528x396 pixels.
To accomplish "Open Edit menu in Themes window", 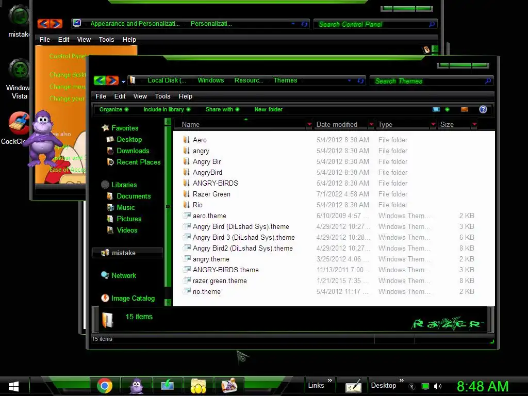I will (120, 96).
